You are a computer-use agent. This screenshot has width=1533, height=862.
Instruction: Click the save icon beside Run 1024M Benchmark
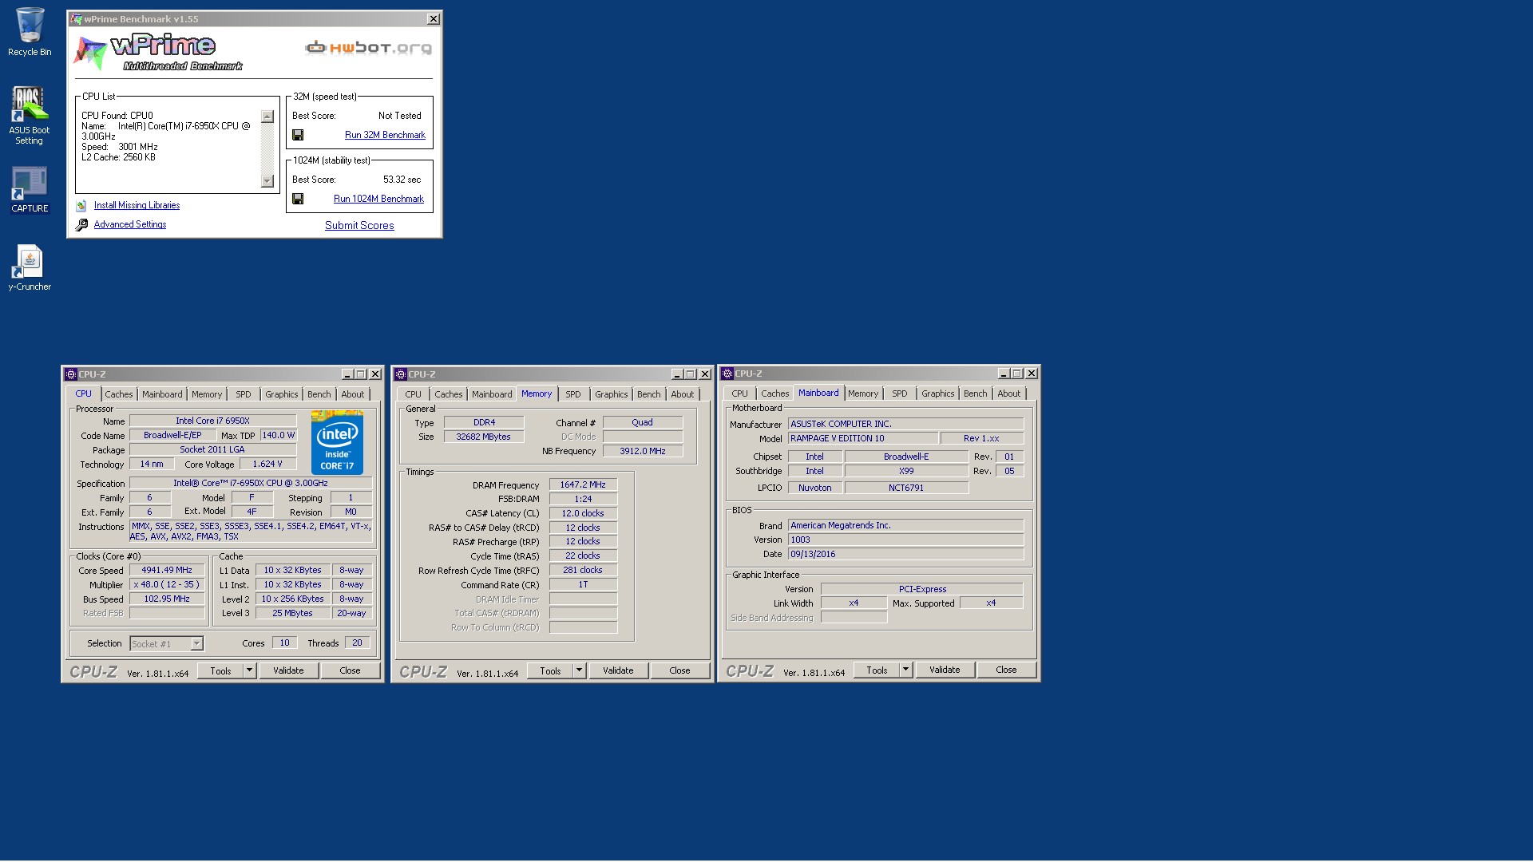pyautogui.click(x=298, y=199)
